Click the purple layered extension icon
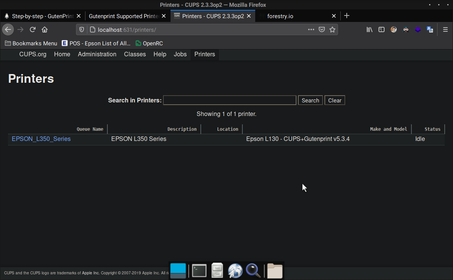This screenshot has height=280, width=453. click(x=418, y=29)
